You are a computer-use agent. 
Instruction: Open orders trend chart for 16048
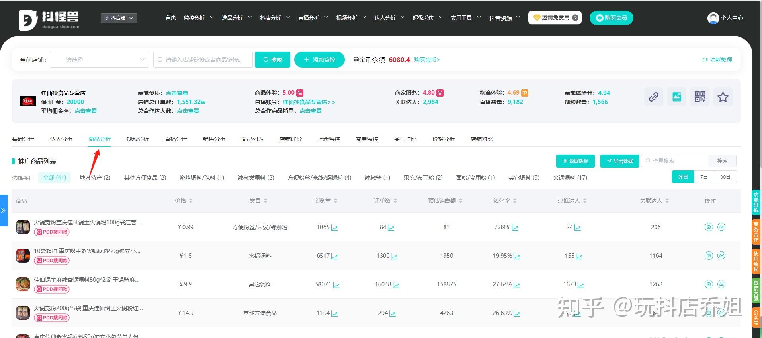point(396,285)
